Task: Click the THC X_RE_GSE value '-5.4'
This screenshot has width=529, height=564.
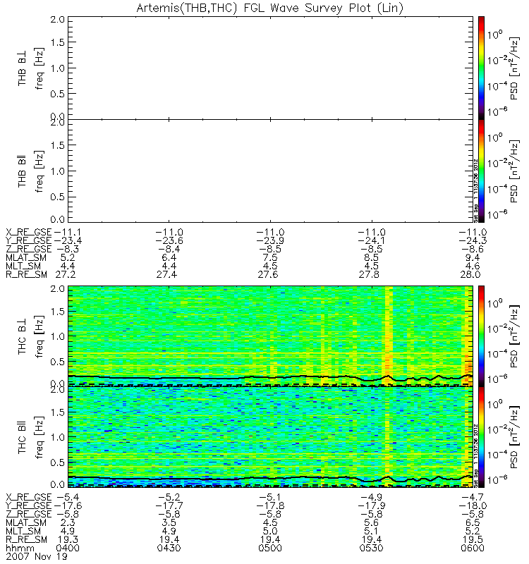Action: pyautogui.click(x=68, y=497)
